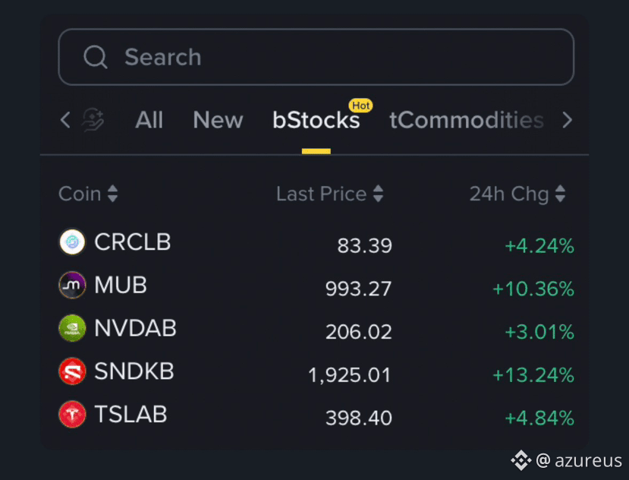Screen dimensions: 629x480
Task: Click the NVDAB Nvidia logo icon
Action: coord(72,328)
